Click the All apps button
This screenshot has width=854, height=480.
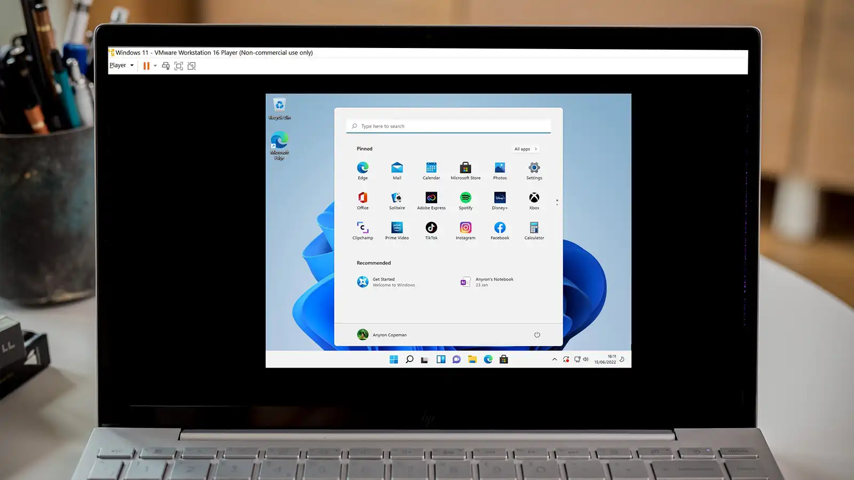click(x=525, y=149)
